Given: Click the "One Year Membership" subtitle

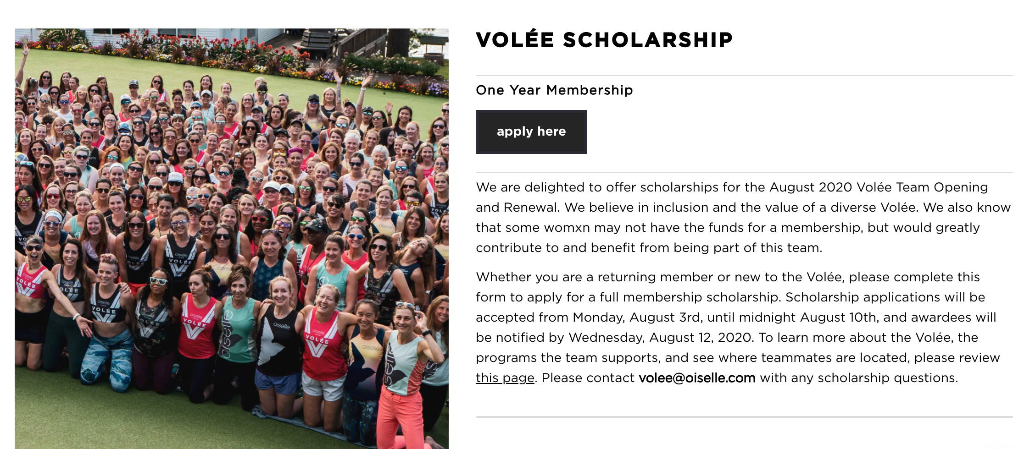Looking at the screenshot, I should coord(554,90).
